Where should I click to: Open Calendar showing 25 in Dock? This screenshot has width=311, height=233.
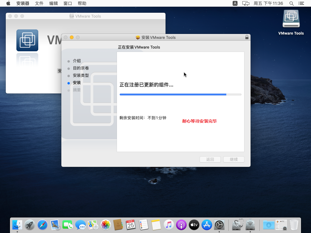point(131,225)
